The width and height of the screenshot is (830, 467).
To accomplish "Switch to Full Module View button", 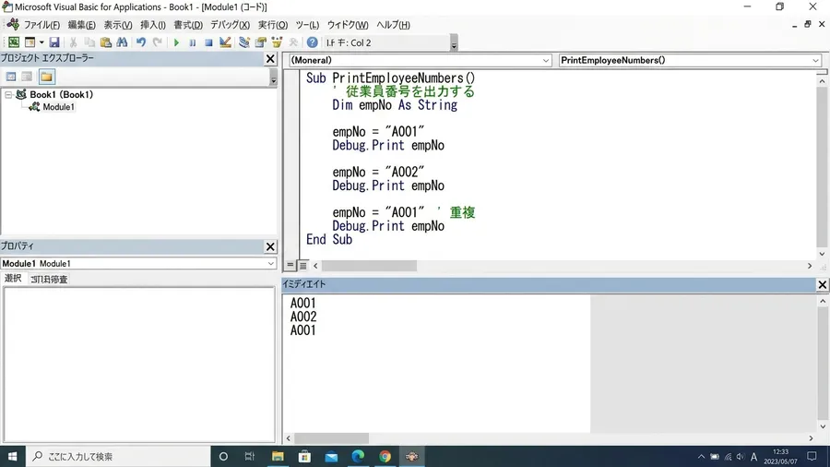I will tap(302, 265).
